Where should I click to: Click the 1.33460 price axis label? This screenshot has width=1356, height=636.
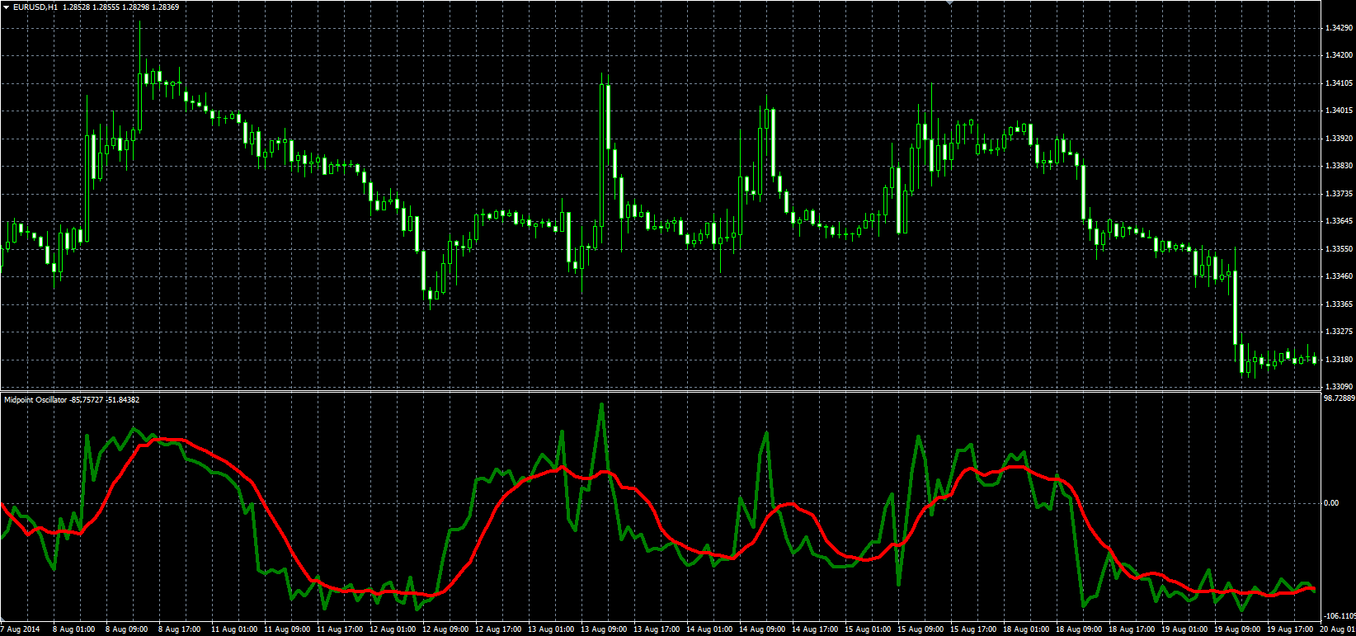click(x=1339, y=276)
